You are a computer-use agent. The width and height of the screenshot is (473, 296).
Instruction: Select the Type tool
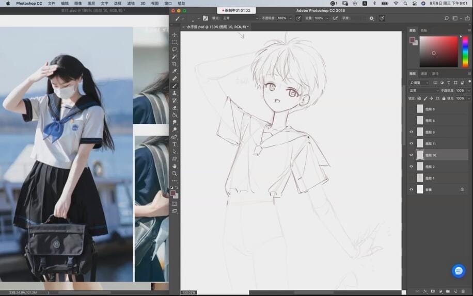175,144
